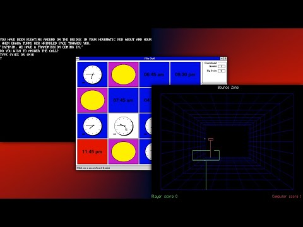Viewport: 303px width, 227px height.
Task: Flip the red 11:45 pm card
Action: click(92, 151)
